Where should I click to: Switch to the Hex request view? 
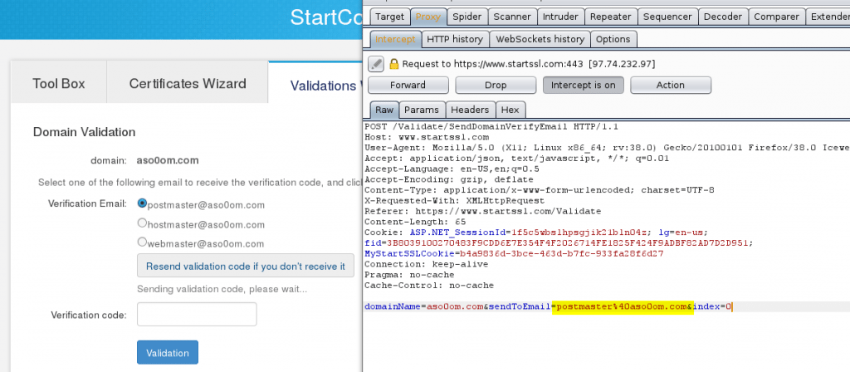(x=510, y=110)
